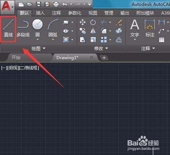Open the Rectangle tool dropdown arrow
The width and height of the screenshot is (170, 155).
coord(72,22)
